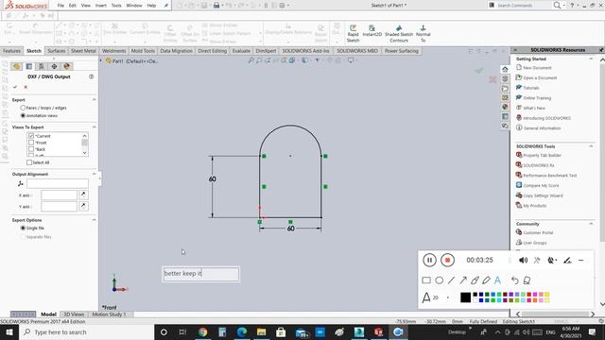Open the ConfigurationManager tab icon
Image resolution: width=605 pixels, height=340 pixels.
tap(42, 66)
